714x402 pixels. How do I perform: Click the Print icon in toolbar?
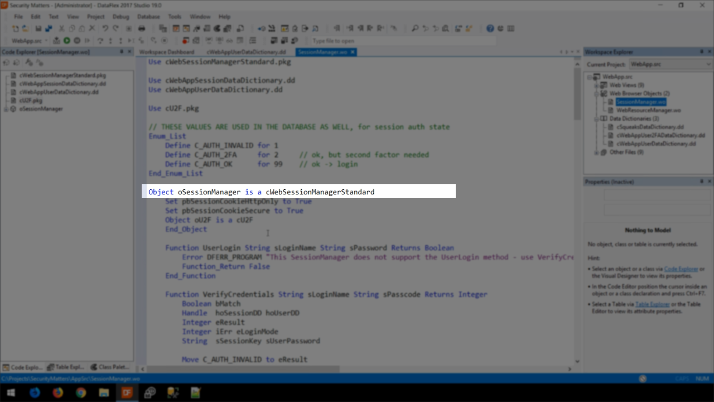[142, 28]
